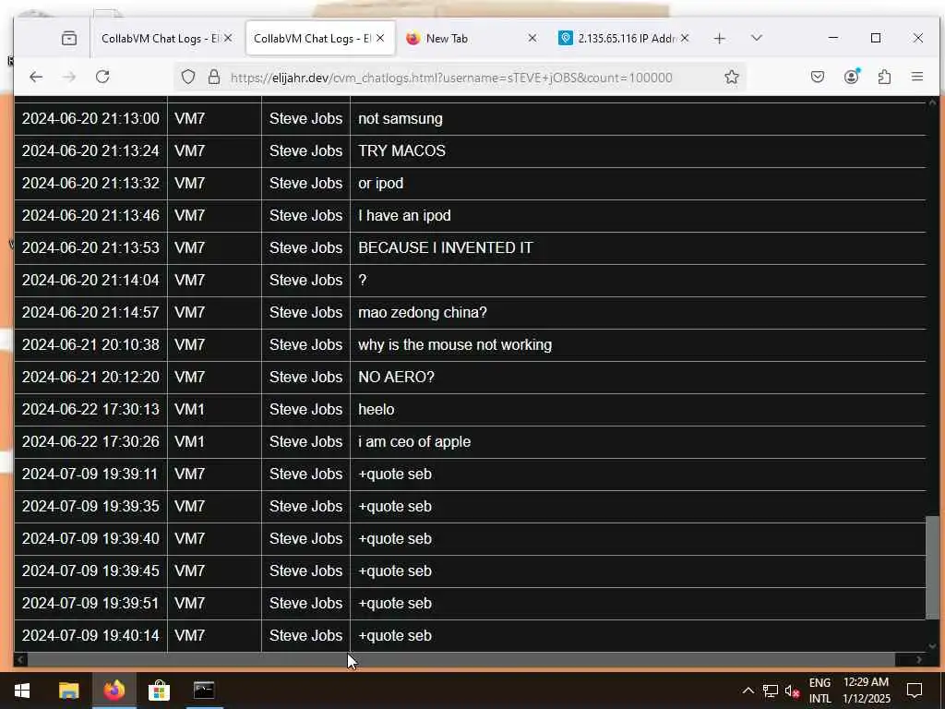Click the '?' message at 21:14:04
Viewport: 945px width, 709px height.
click(x=362, y=281)
